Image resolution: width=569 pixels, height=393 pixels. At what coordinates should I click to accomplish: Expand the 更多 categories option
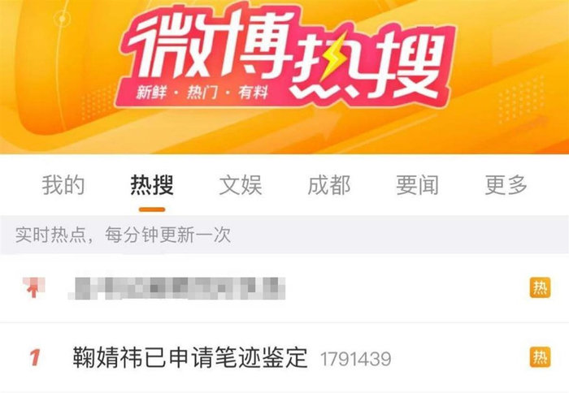pyautogui.click(x=506, y=185)
